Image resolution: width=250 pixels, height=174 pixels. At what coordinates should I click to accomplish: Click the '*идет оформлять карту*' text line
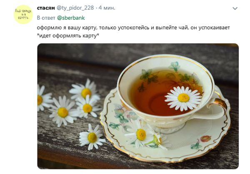point(68,35)
